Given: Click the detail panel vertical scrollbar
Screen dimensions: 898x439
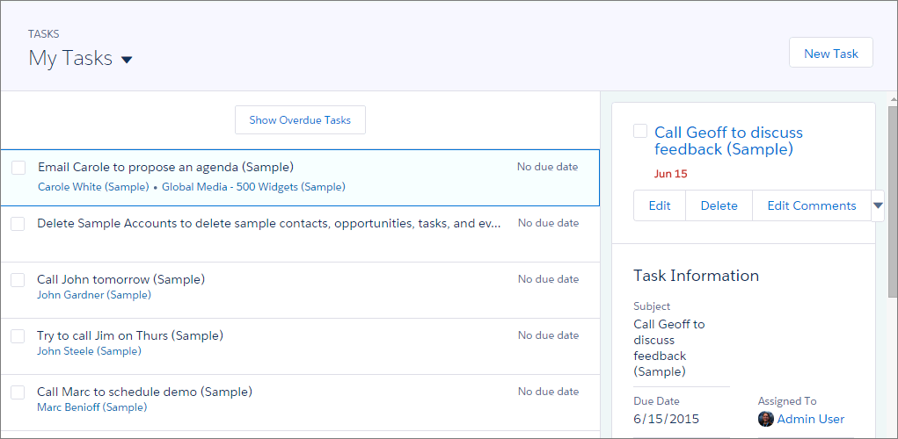Looking at the screenshot, I should tap(893, 201).
